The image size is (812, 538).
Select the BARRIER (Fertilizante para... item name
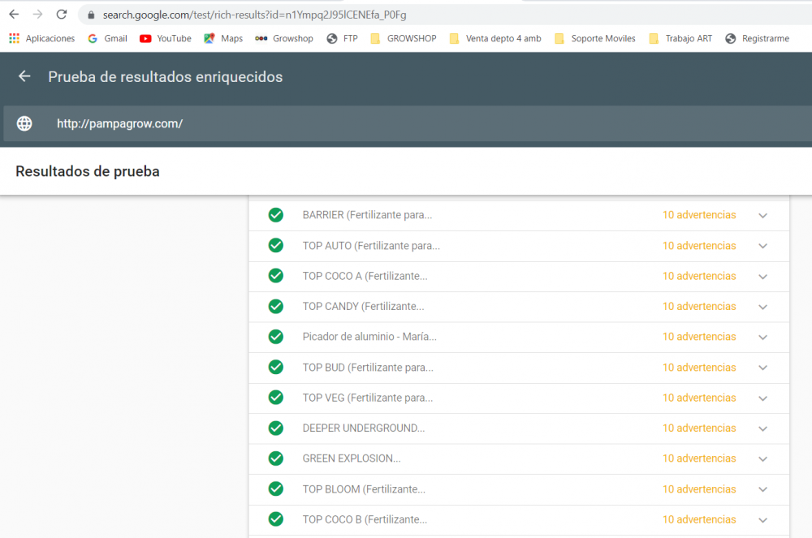[x=367, y=215]
